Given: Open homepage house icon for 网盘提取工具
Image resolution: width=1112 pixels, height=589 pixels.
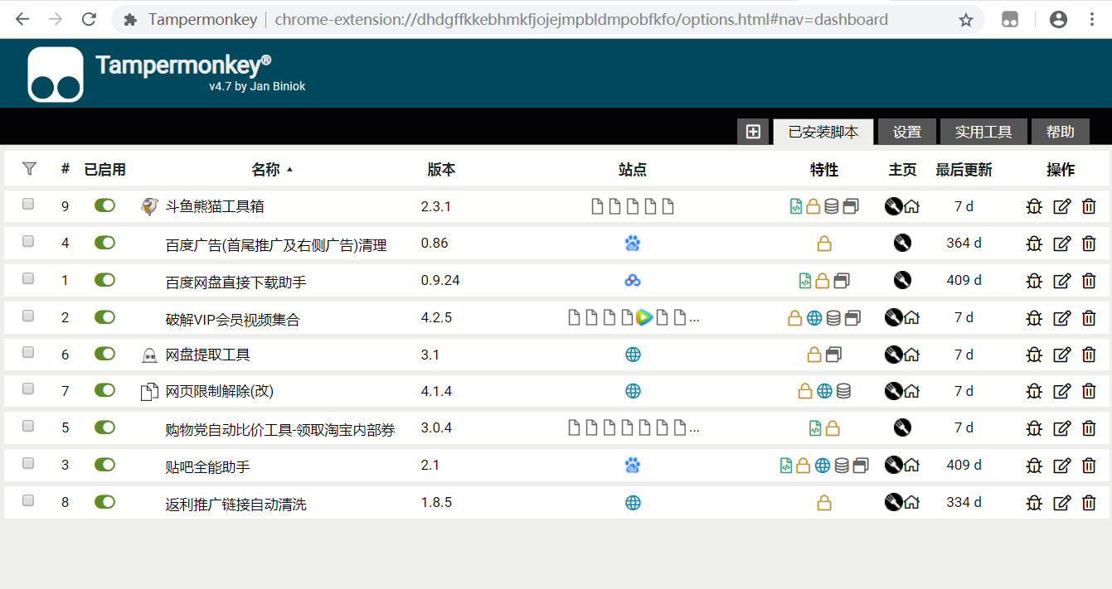Looking at the screenshot, I should (x=912, y=355).
